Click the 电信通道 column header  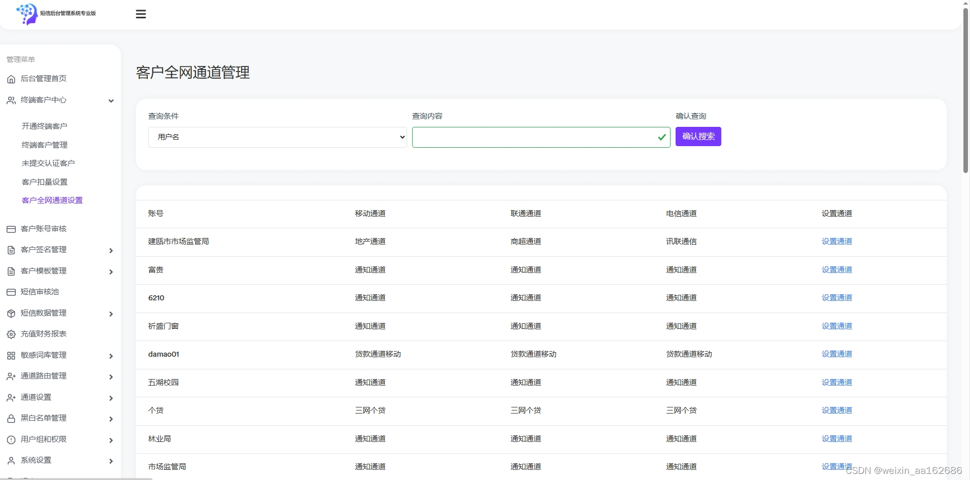[x=681, y=214]
